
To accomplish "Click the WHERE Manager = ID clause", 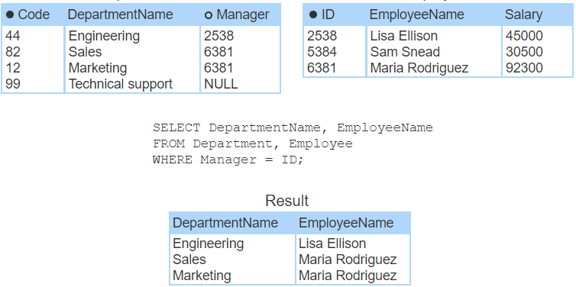I will tap(228, 160).
